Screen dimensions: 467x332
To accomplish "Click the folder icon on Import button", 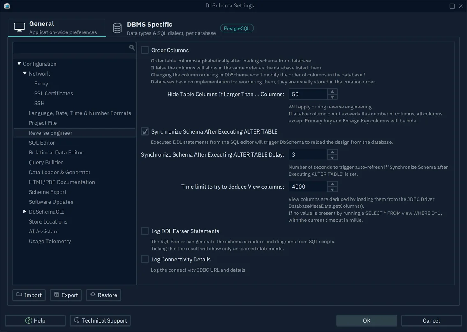I will click(19, 295).
